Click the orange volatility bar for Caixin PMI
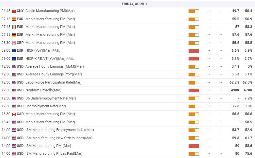This screenshot has width=255, height=158. 194,11
